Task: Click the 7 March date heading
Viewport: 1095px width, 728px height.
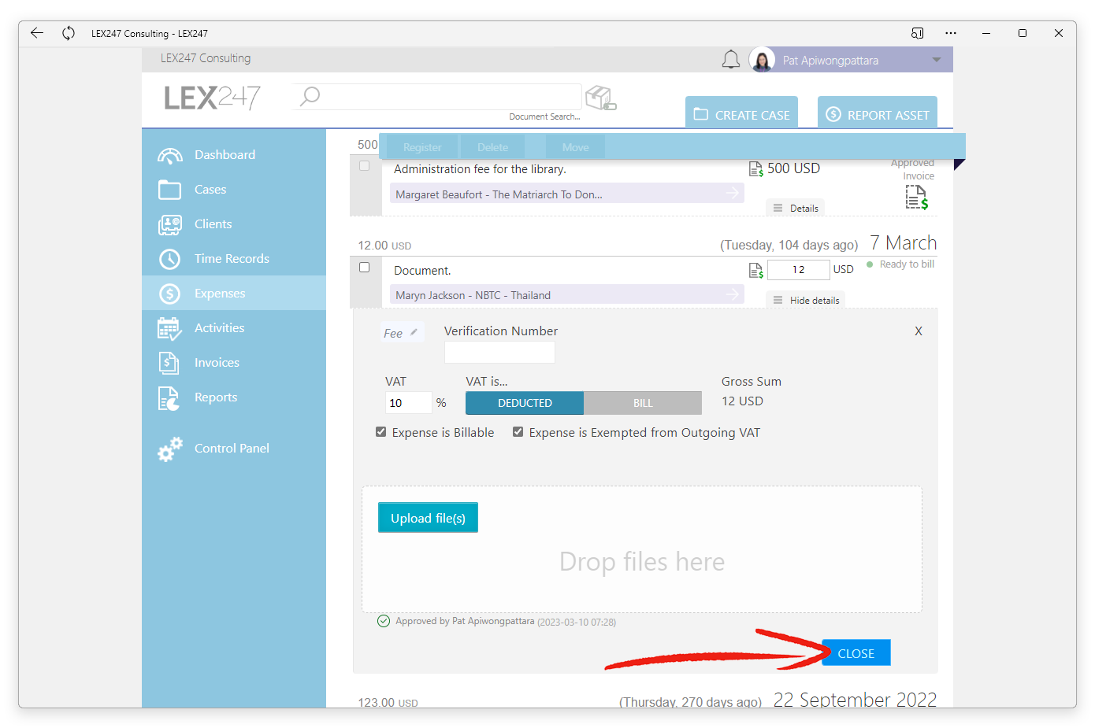Action: click(903, 242)
